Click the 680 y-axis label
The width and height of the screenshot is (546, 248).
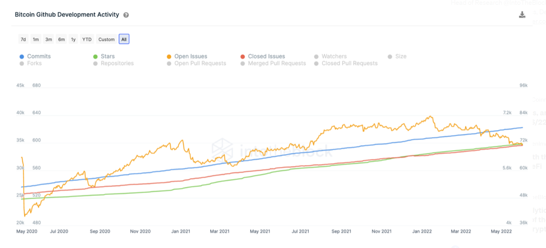point(37,86)
